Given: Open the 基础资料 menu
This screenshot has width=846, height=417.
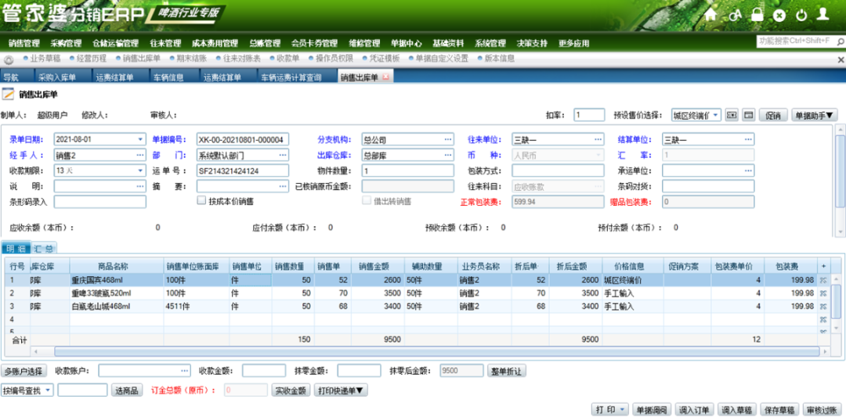Looking at the screenshot, I should (448, 43).
